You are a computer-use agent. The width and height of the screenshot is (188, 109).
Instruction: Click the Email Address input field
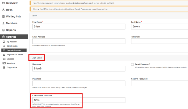pos(79,41)
